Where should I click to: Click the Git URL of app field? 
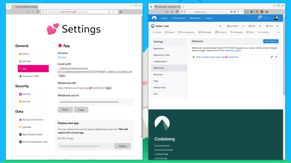pyautogui.click(x=85, y=146)
